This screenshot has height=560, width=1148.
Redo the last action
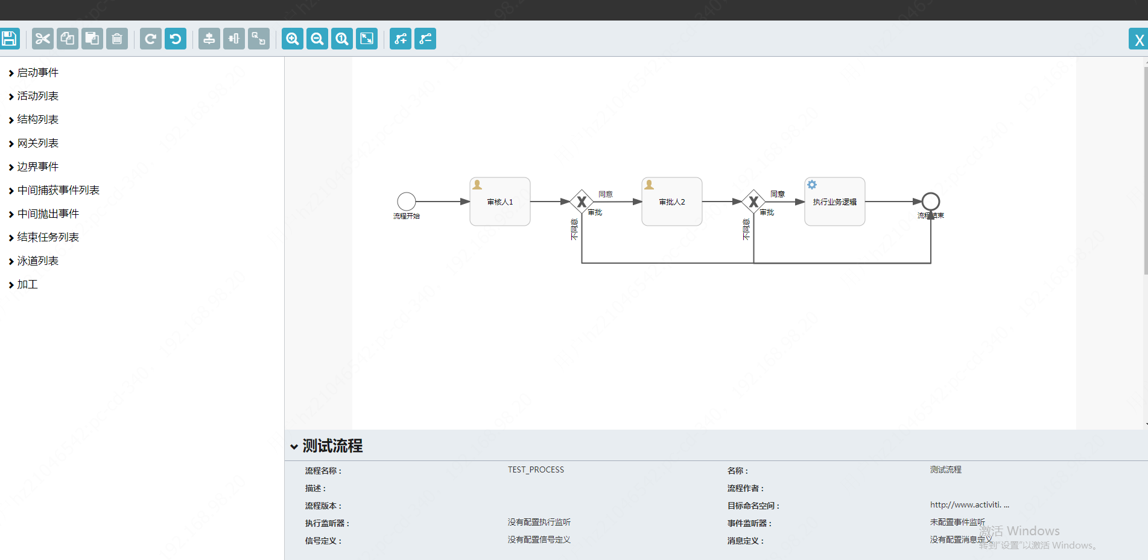tap(150, 39)
